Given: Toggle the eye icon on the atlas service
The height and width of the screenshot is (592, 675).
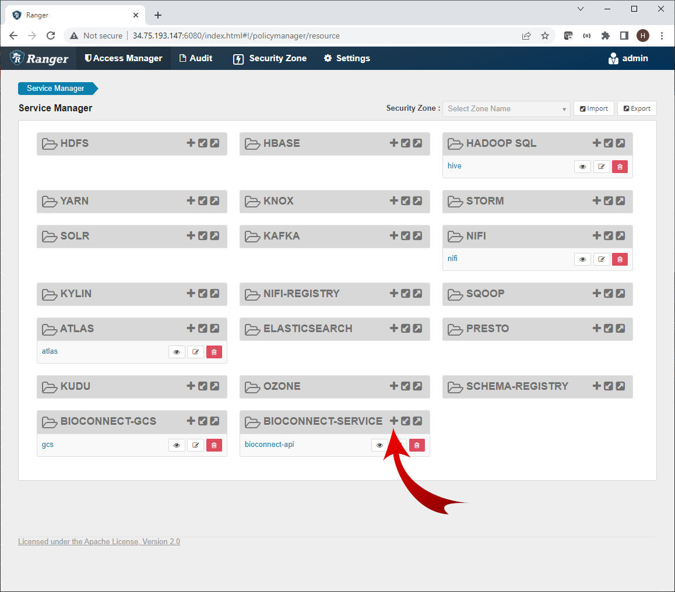Looking at the screenshot, I should pyautogui.click(x=177, y=351).
